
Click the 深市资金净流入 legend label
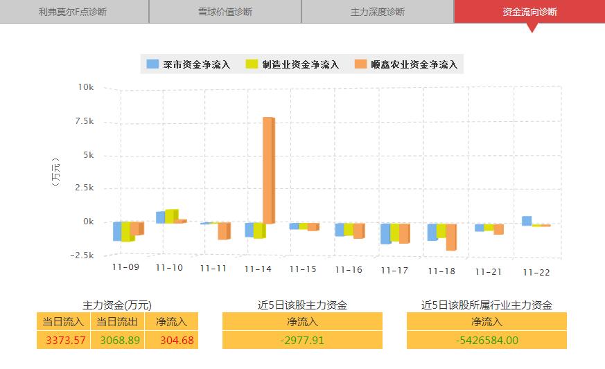coord(196,64)
